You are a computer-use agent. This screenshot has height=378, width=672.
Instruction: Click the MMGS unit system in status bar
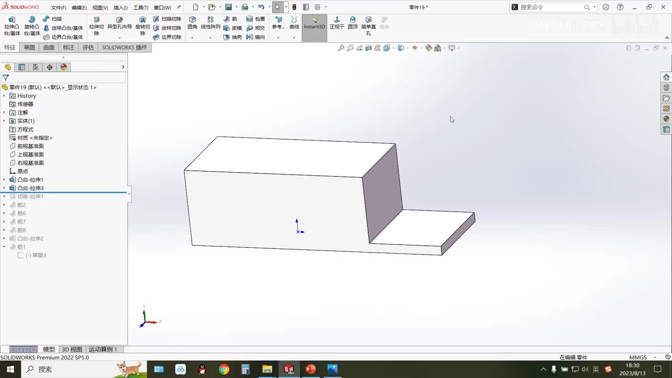click(x=638, y=358)
